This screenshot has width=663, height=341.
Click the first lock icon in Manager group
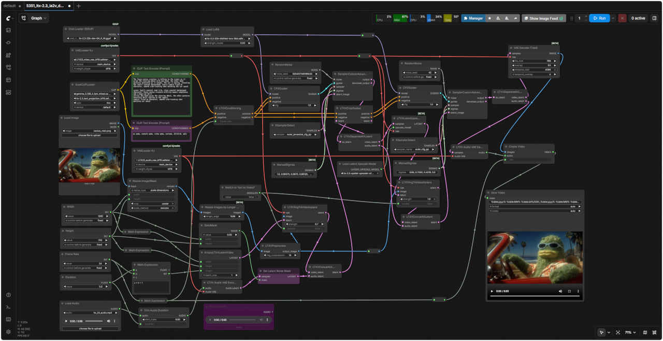tap(498, 18)
